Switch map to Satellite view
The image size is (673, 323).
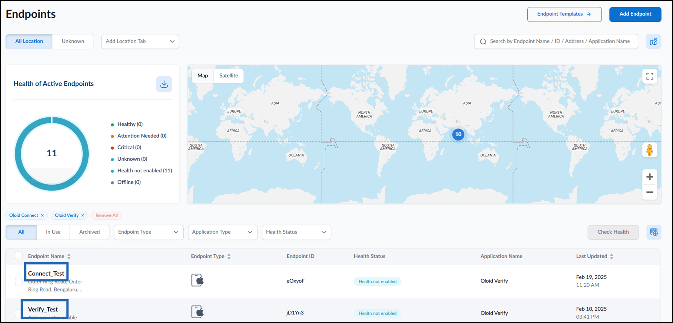[x=229, y=76]
